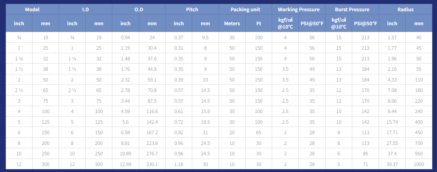
Task: Select the Radius column header
Action: pyautogui.click(x=406, y=9)
